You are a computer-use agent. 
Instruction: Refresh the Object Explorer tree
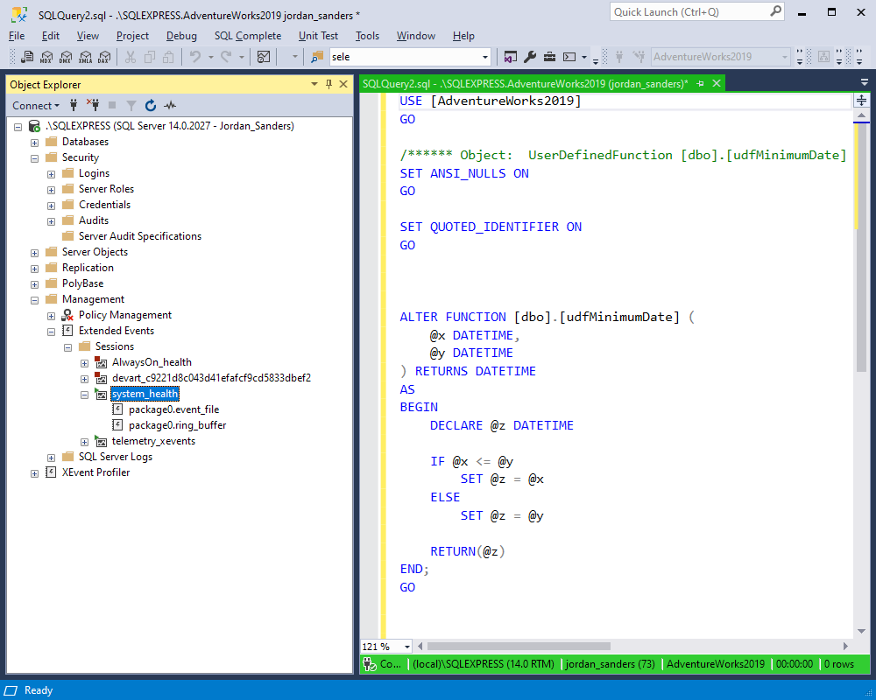[151, 105]
